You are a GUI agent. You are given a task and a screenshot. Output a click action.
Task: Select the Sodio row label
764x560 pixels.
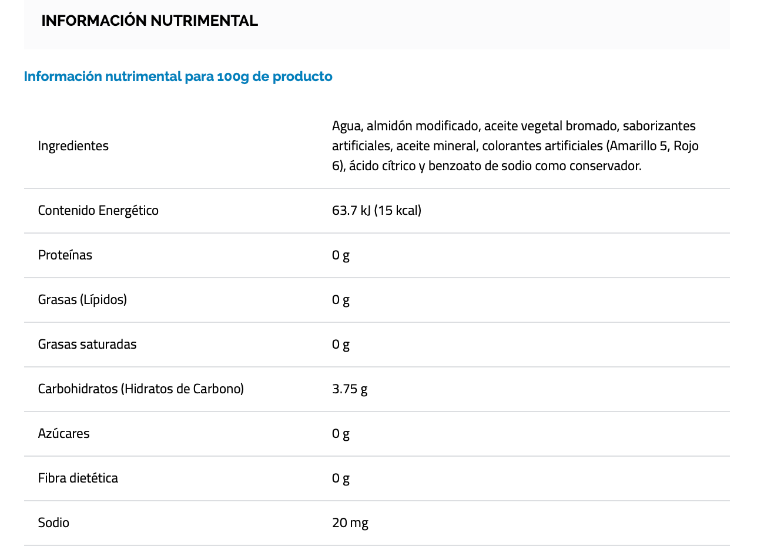click(x=53, y=522)
